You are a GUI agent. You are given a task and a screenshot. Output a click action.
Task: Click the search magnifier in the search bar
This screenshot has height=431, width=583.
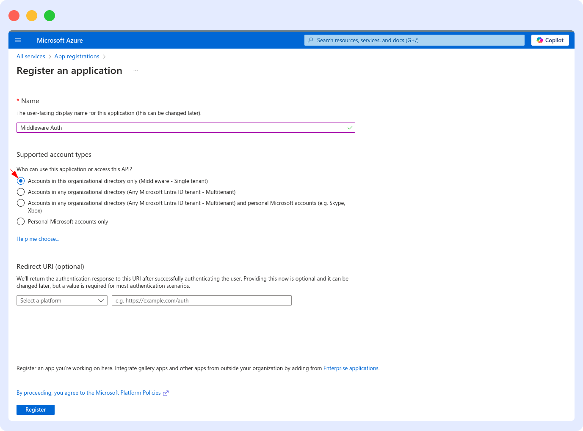point(310,40)
